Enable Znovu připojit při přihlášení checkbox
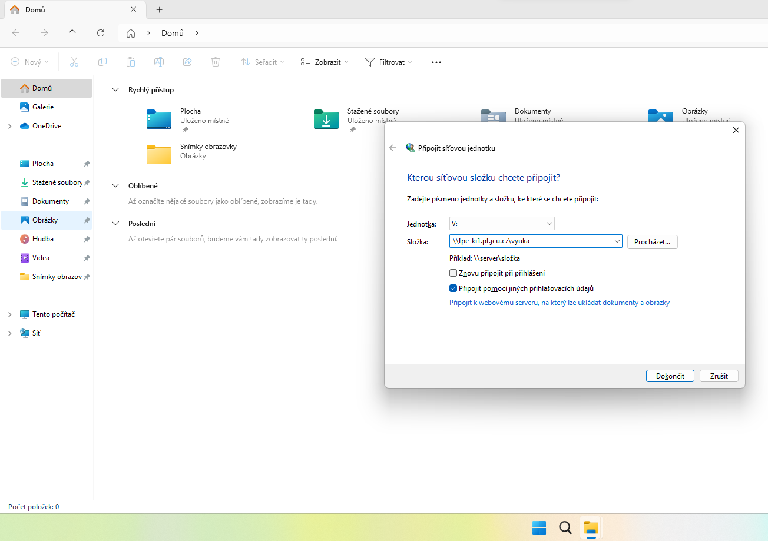 [453, 273]
